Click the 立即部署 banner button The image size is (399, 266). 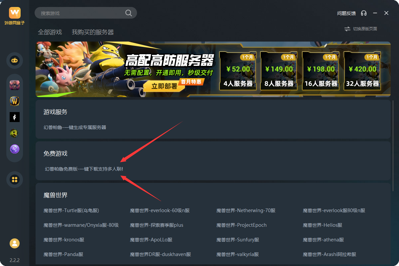point(164,86)
